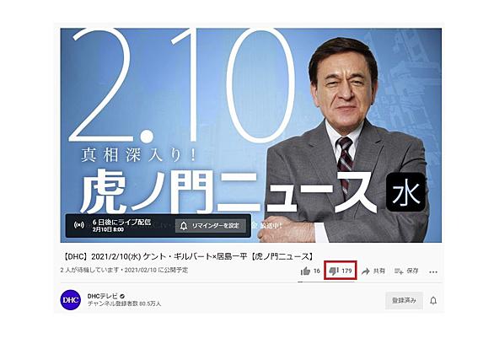Viewport: 494px width, 349px height.
Task: Click the 179 dislikes count
Action: point(346,271)
